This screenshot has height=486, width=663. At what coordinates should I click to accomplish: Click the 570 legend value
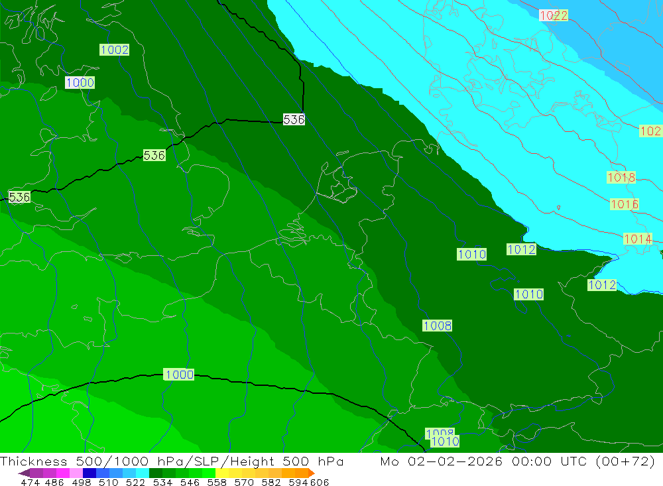243,482
